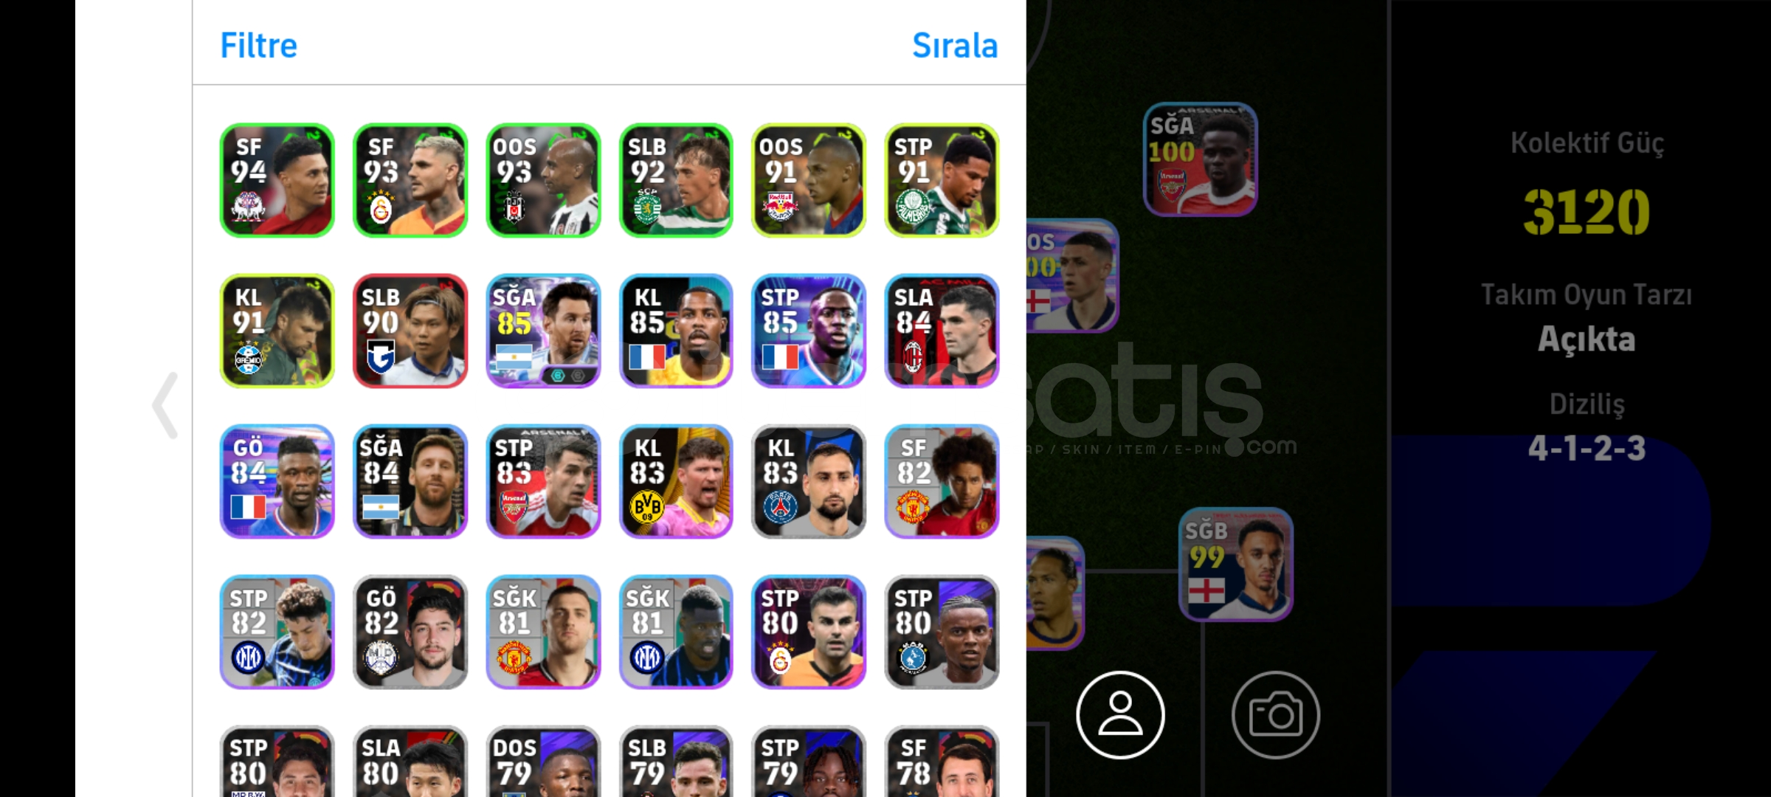Viewport: 1771px width, 797px height.
Task: Select the KL 83 BVB goalkeeper card
Action: [x=676, y=481]
